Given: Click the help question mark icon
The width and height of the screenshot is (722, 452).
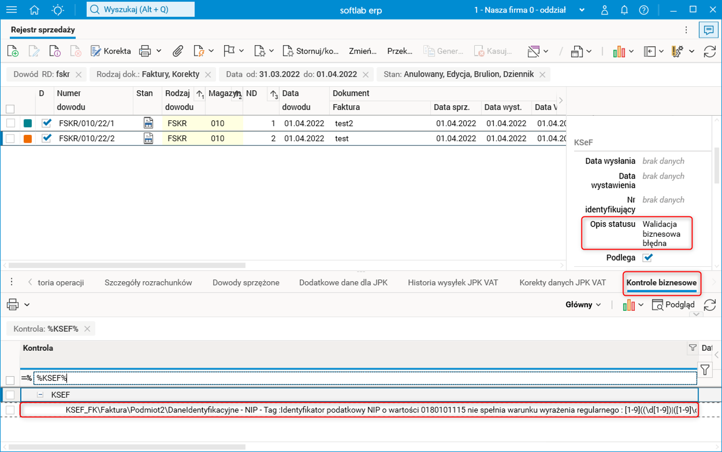Looking at the screenshot, I should click(644, 10).
